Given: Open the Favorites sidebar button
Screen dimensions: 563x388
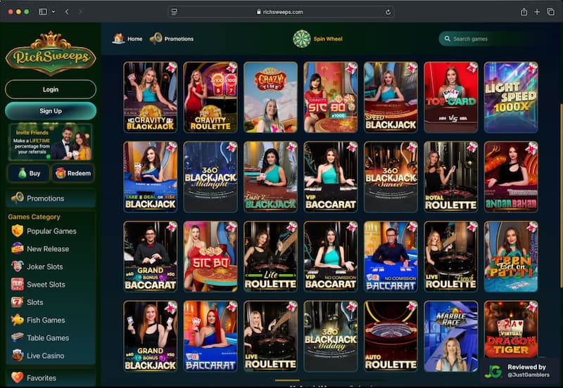Looking at the screenshot, I should [x=51, y=377].
